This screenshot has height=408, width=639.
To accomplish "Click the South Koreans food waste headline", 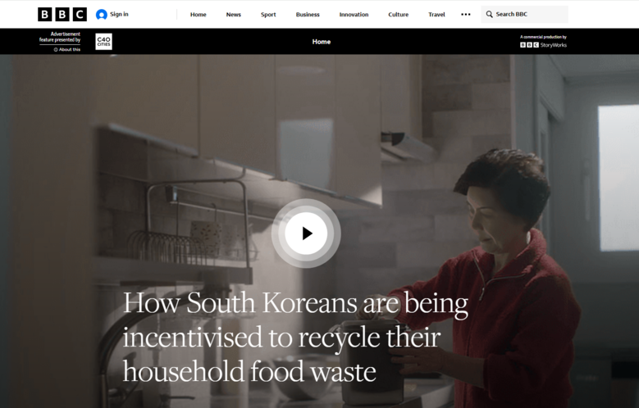I will pos(295,338).
